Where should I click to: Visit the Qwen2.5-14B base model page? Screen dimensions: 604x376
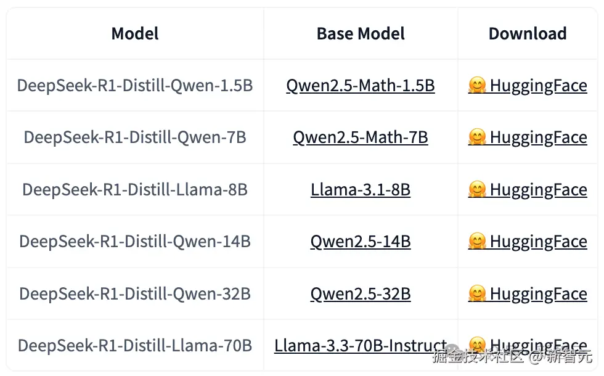pyautogui.click(x=361, y=241)
